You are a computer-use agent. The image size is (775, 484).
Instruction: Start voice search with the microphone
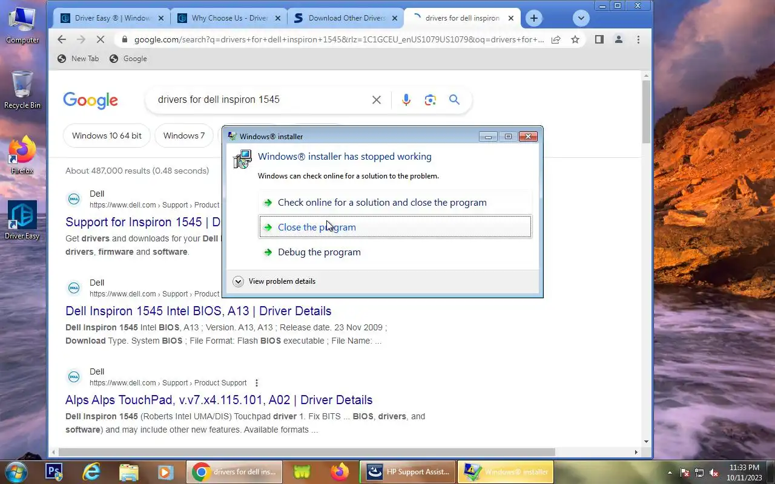coord(406,100)
